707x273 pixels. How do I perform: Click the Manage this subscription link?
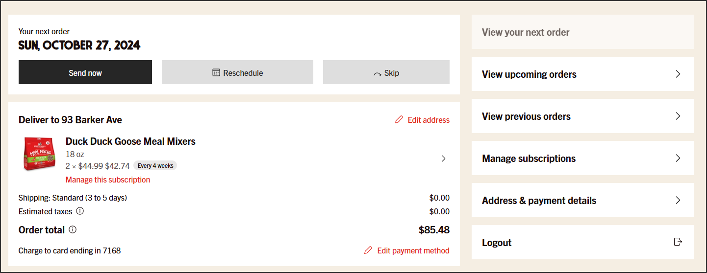pyautogui.click(x=108, y=180)
